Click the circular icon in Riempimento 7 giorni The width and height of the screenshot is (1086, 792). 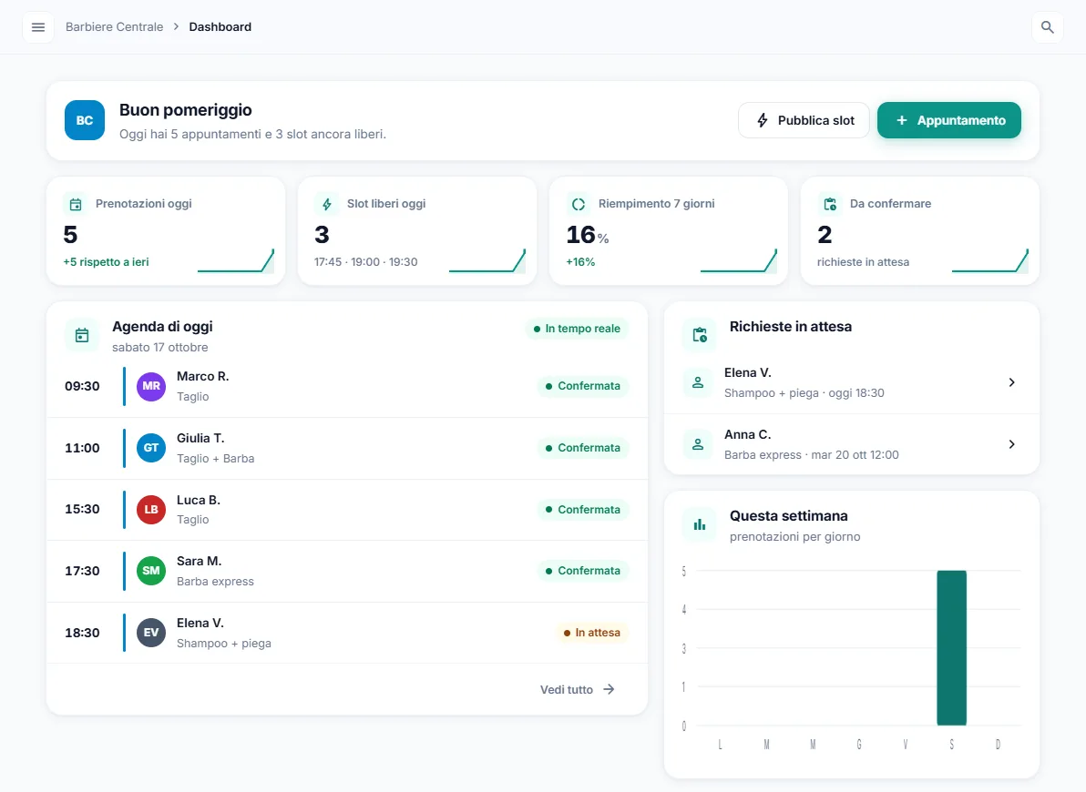tap(579, 204)
